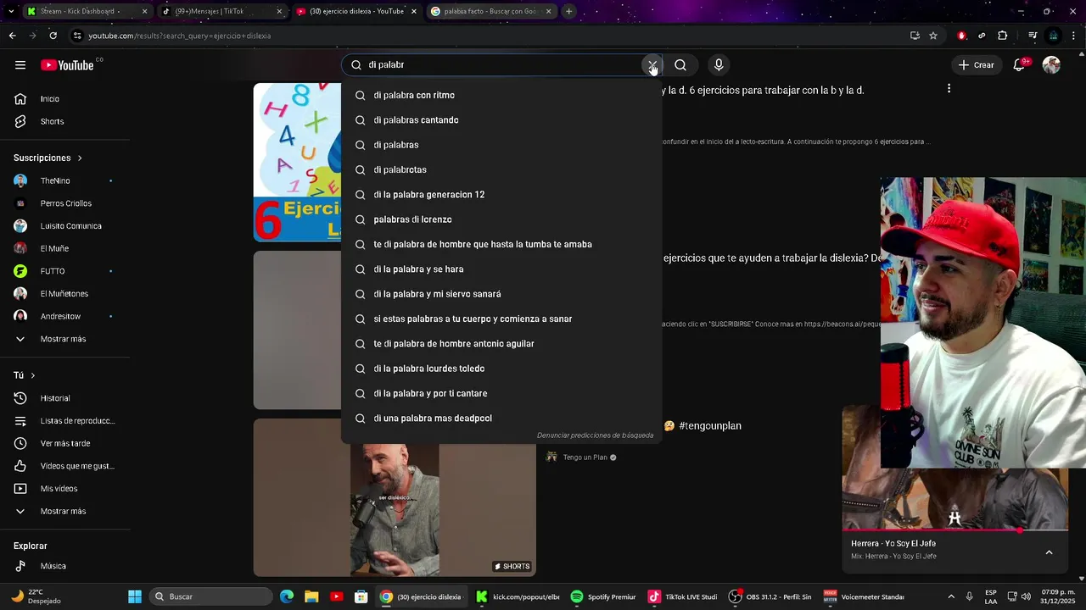Open Ver más tarde list
Image resolution: width=1086 pixels, height=610 pixels.
[64, 443]
